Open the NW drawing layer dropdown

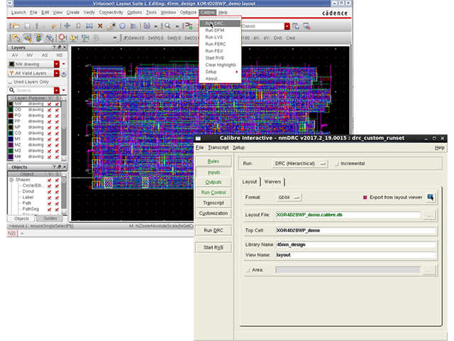coord(57,64)
